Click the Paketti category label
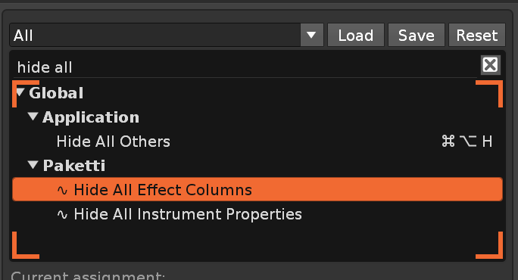 [74, 166]
